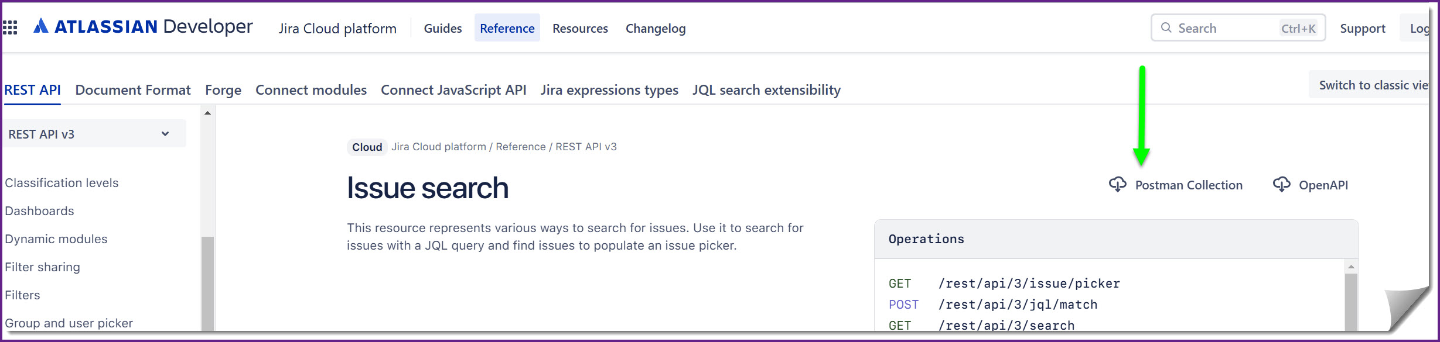This screenshot has width=1440, height=342.
Task: Switch to classic view
Action: 1374,85
